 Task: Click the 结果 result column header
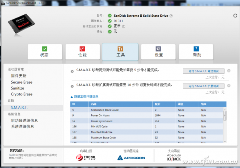click(213, 104)
